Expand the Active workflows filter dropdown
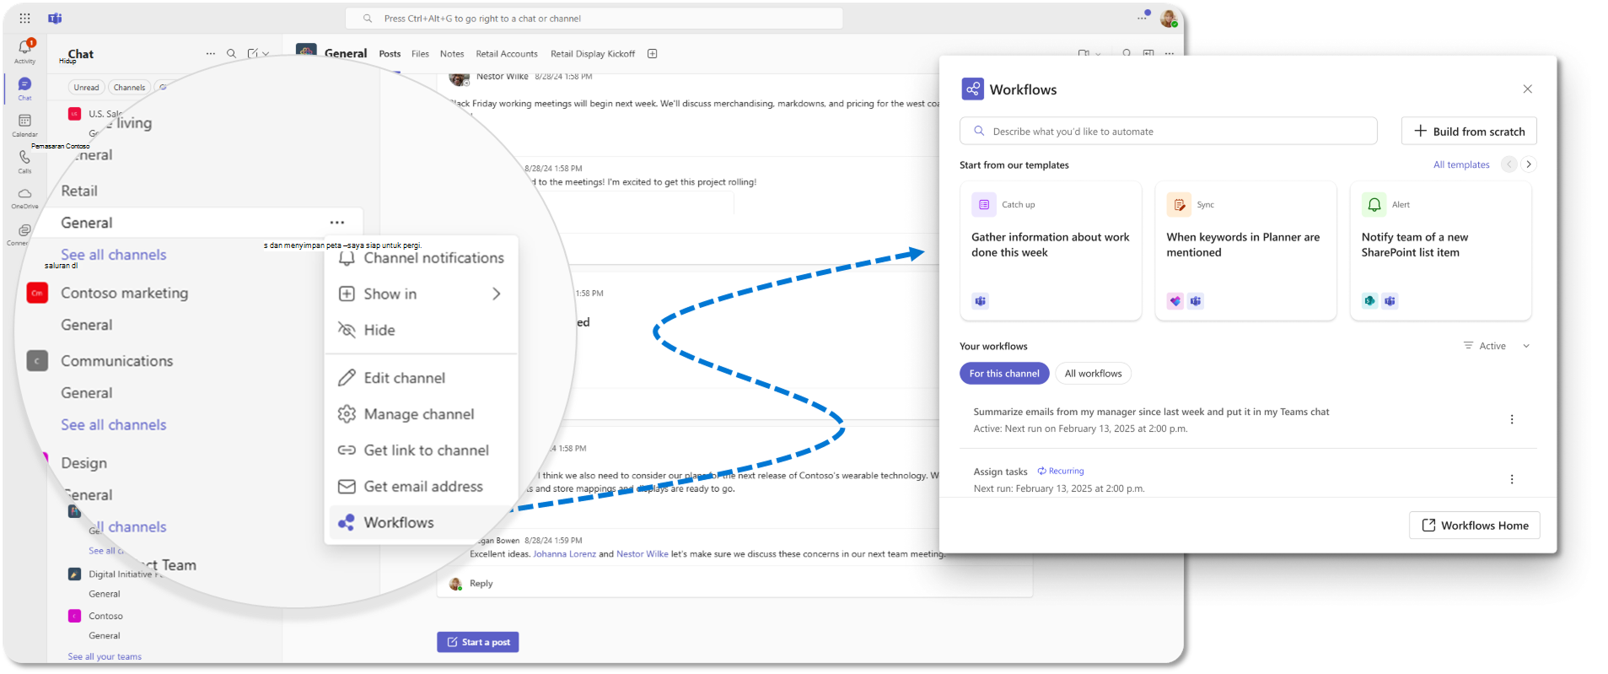 tap(1497, 346)
